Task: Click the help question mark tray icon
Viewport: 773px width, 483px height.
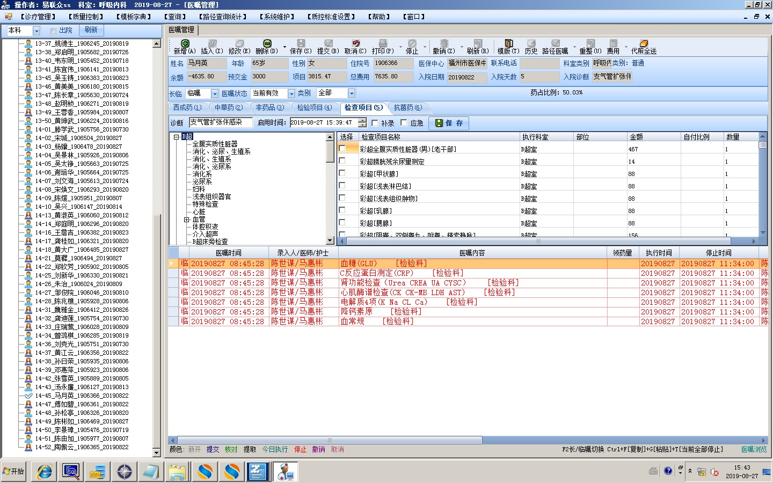Action: tap(668, 471)
